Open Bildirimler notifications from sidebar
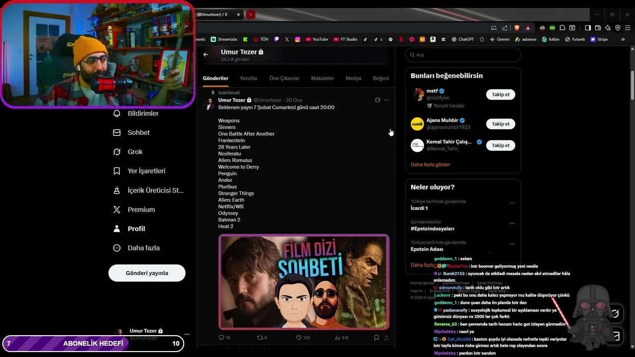635x357 pixels. 136,114
